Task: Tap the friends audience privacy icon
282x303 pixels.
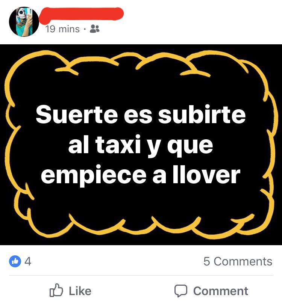Action: [x=95, y=29]
